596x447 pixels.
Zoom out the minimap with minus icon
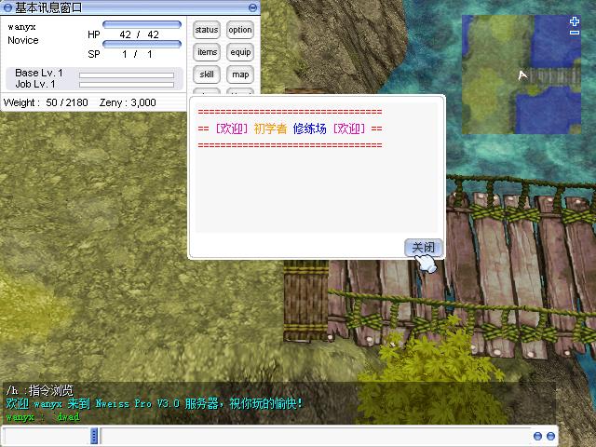coord(575,33)
